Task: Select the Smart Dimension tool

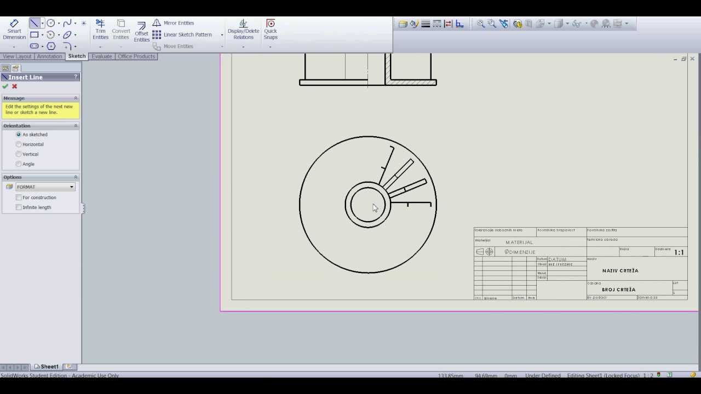Action: [14, 30]
